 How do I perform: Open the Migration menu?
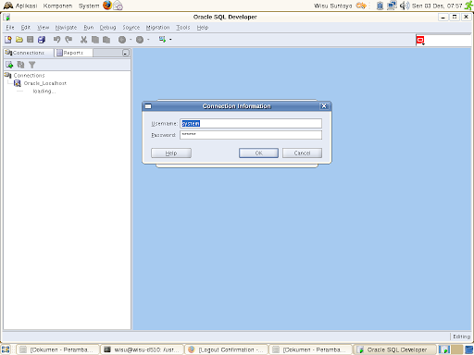coord(157,28)
